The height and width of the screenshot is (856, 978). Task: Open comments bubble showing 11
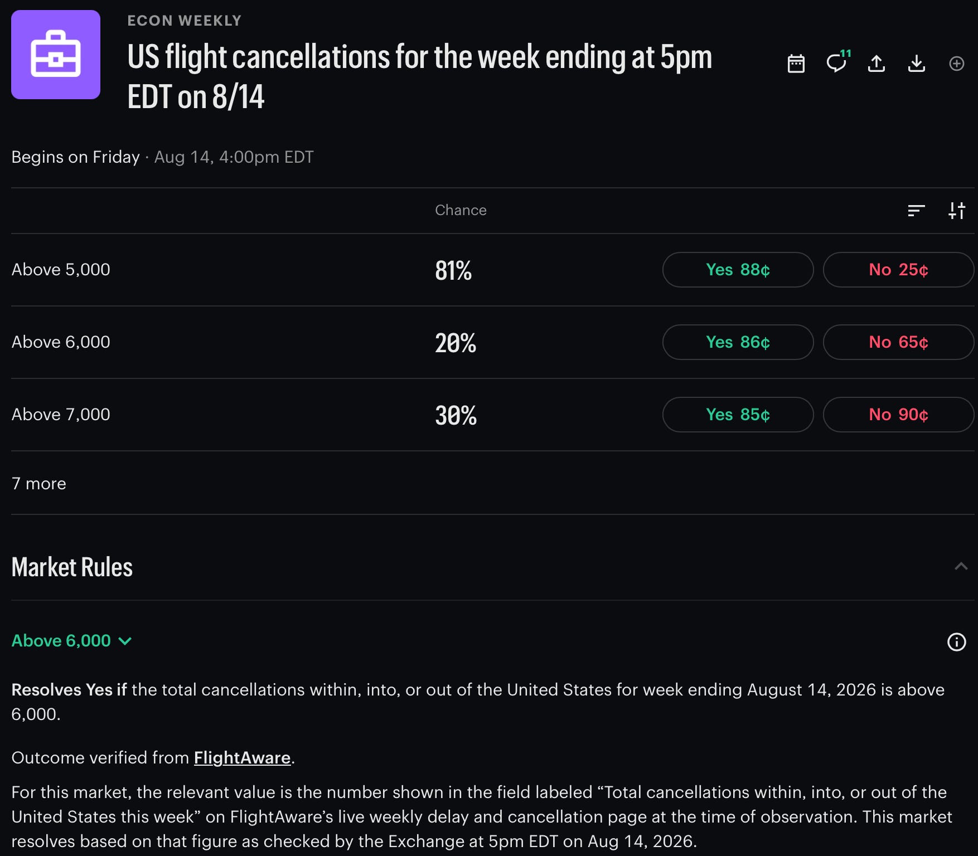click(x=837, y=62)
